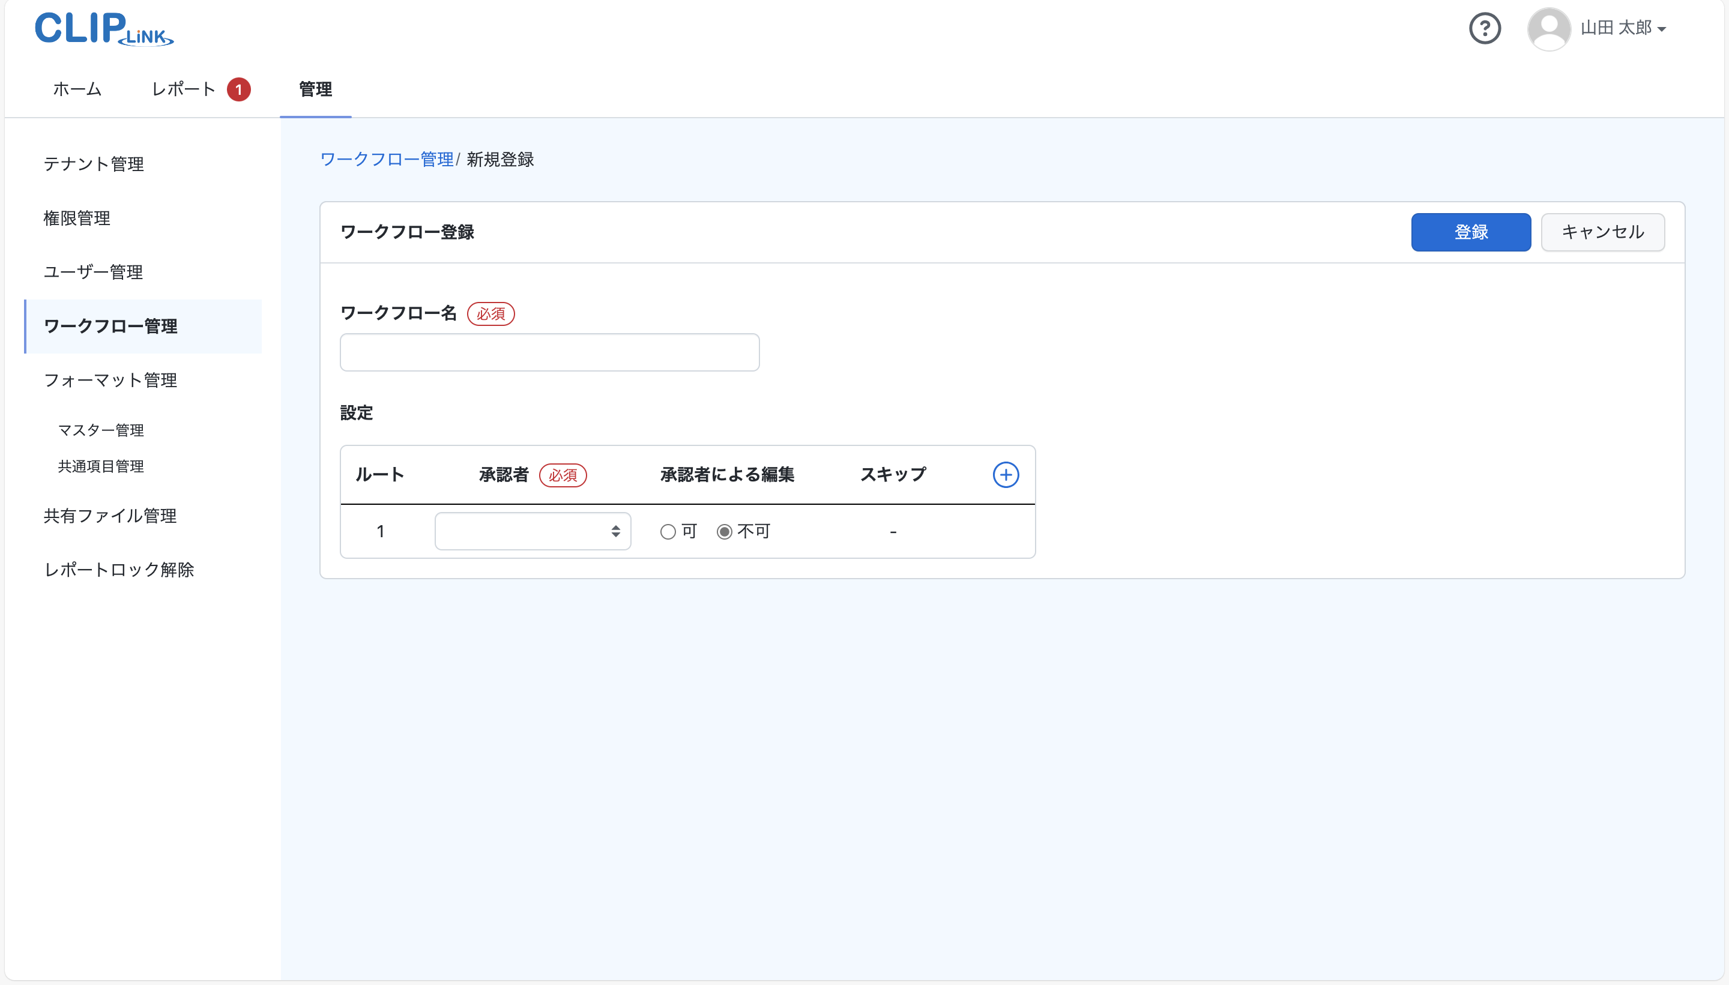1729x985 pixels.
Task: Open the help icon in the header
Action: click(1485, 28)
